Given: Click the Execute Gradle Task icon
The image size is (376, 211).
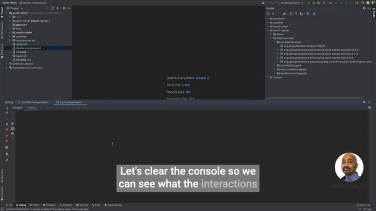Looking at the screenshot, I should (284, 14).
